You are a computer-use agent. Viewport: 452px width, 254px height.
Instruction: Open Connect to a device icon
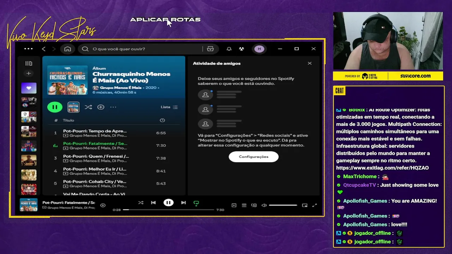254,205
